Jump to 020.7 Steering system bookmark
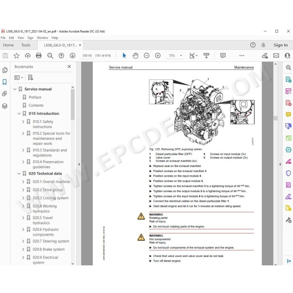This screenshot has width=293, height=293. pos(51,241)
